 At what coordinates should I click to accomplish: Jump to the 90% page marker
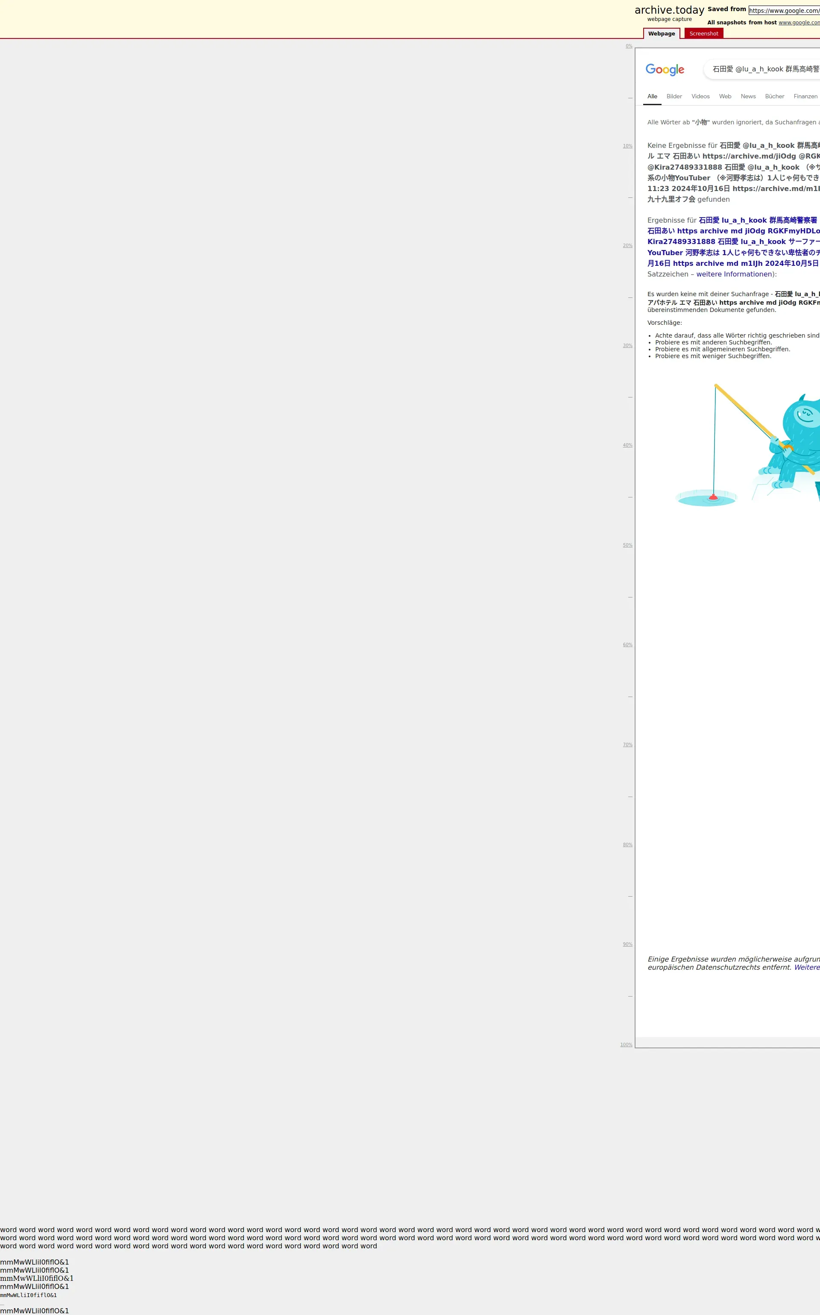pos(627,945)
